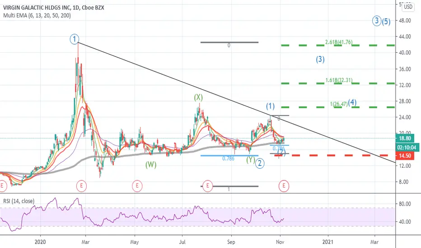The width and height of the screenshot is (421, 248).
Task: Select the 1.618(32.31) Fibonacci extension label
Action: pyautogui.click(x=339, y=80)
